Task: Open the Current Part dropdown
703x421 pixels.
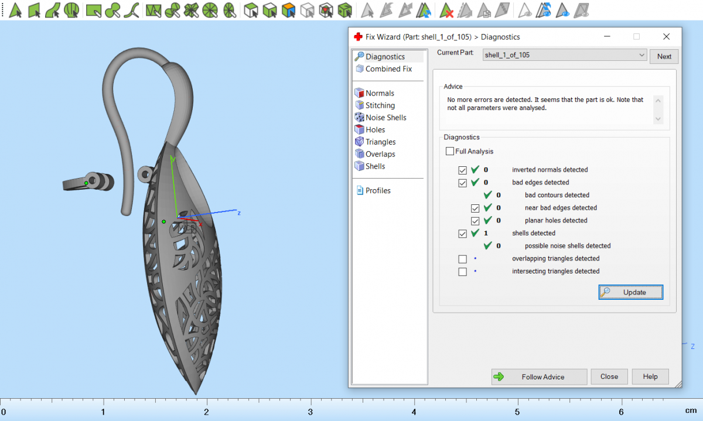Action: [x=565, y=55]
